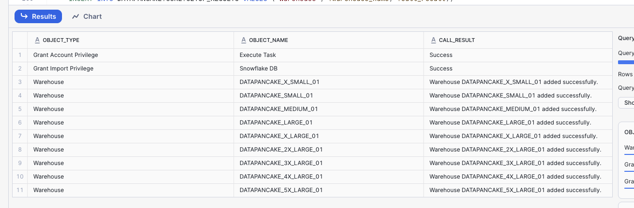Sort by the OBJECT_TYPE column header
Viewport: 634px width, 208px height.
click(x=61, y=40)
